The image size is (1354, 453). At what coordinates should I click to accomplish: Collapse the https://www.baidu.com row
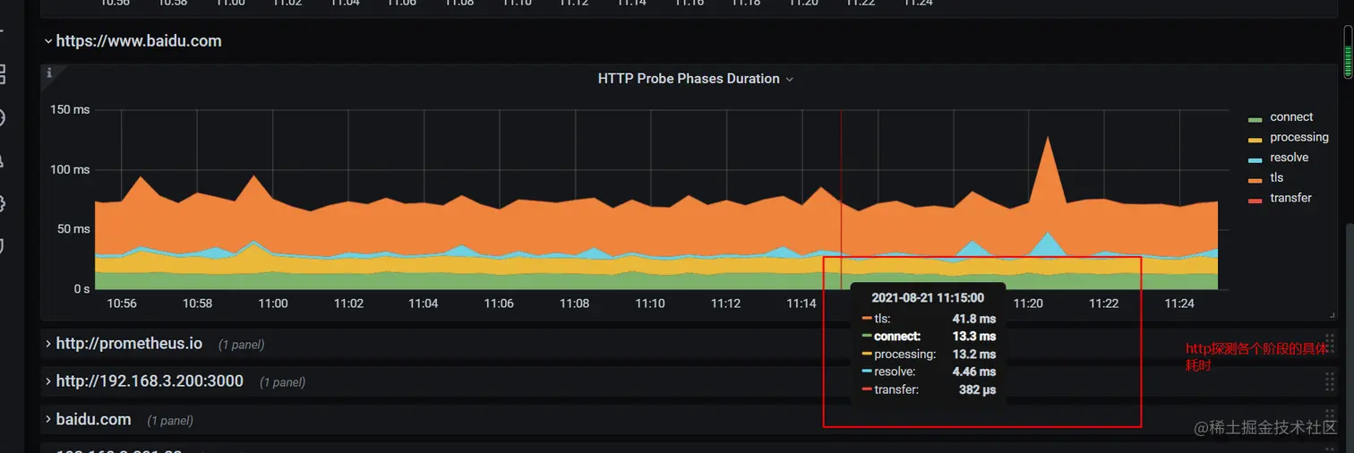pos(47,41)
